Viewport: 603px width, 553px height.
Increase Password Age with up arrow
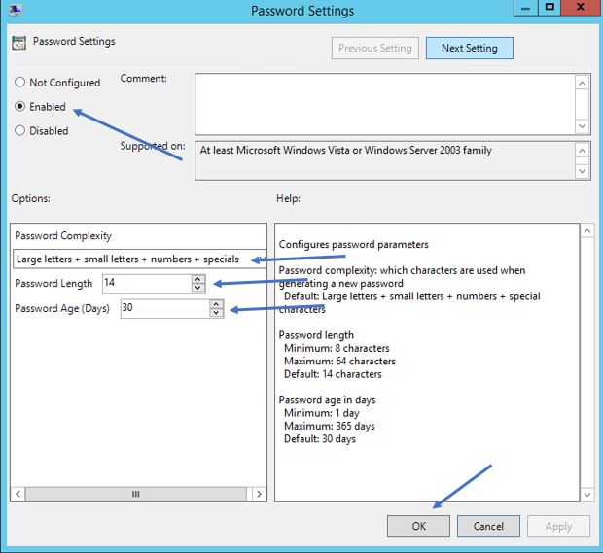click(216, 303)
